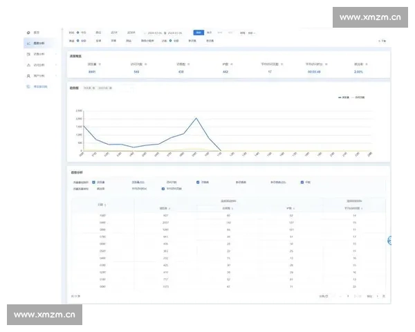Select the traffic analysis chart icon in sidebar
The width and height of the screenshot is (415, 332).
pos(28,43)
